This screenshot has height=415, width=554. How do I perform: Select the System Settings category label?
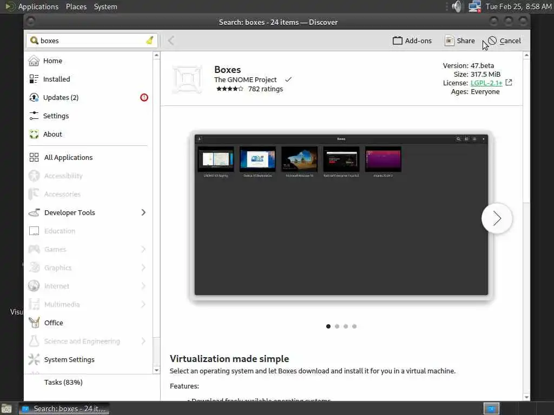69,359
